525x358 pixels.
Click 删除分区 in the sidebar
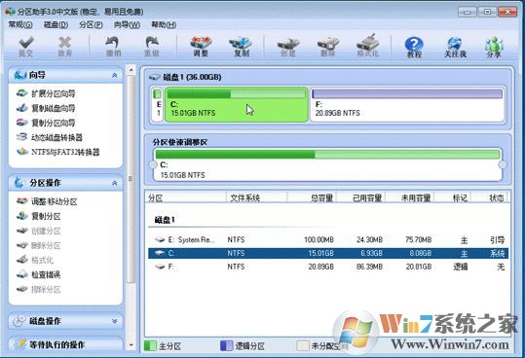(39, 246)
